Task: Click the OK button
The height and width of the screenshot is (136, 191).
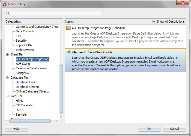Action: pyautogui.click(x=150, y=129)
